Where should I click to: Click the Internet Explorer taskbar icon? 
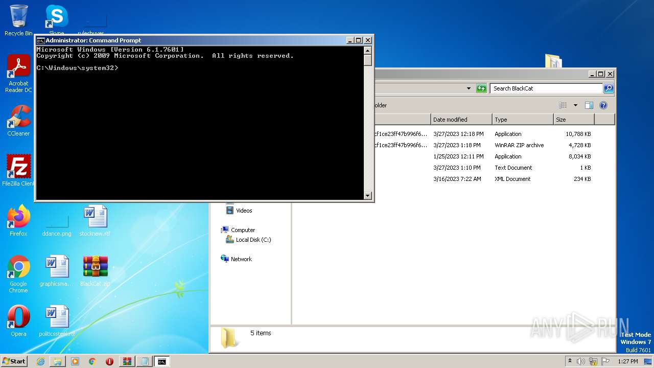click(x=40, y=361)
